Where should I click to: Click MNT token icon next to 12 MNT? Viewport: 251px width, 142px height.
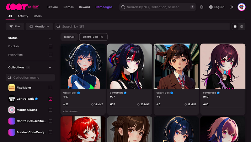click(186, 104)
